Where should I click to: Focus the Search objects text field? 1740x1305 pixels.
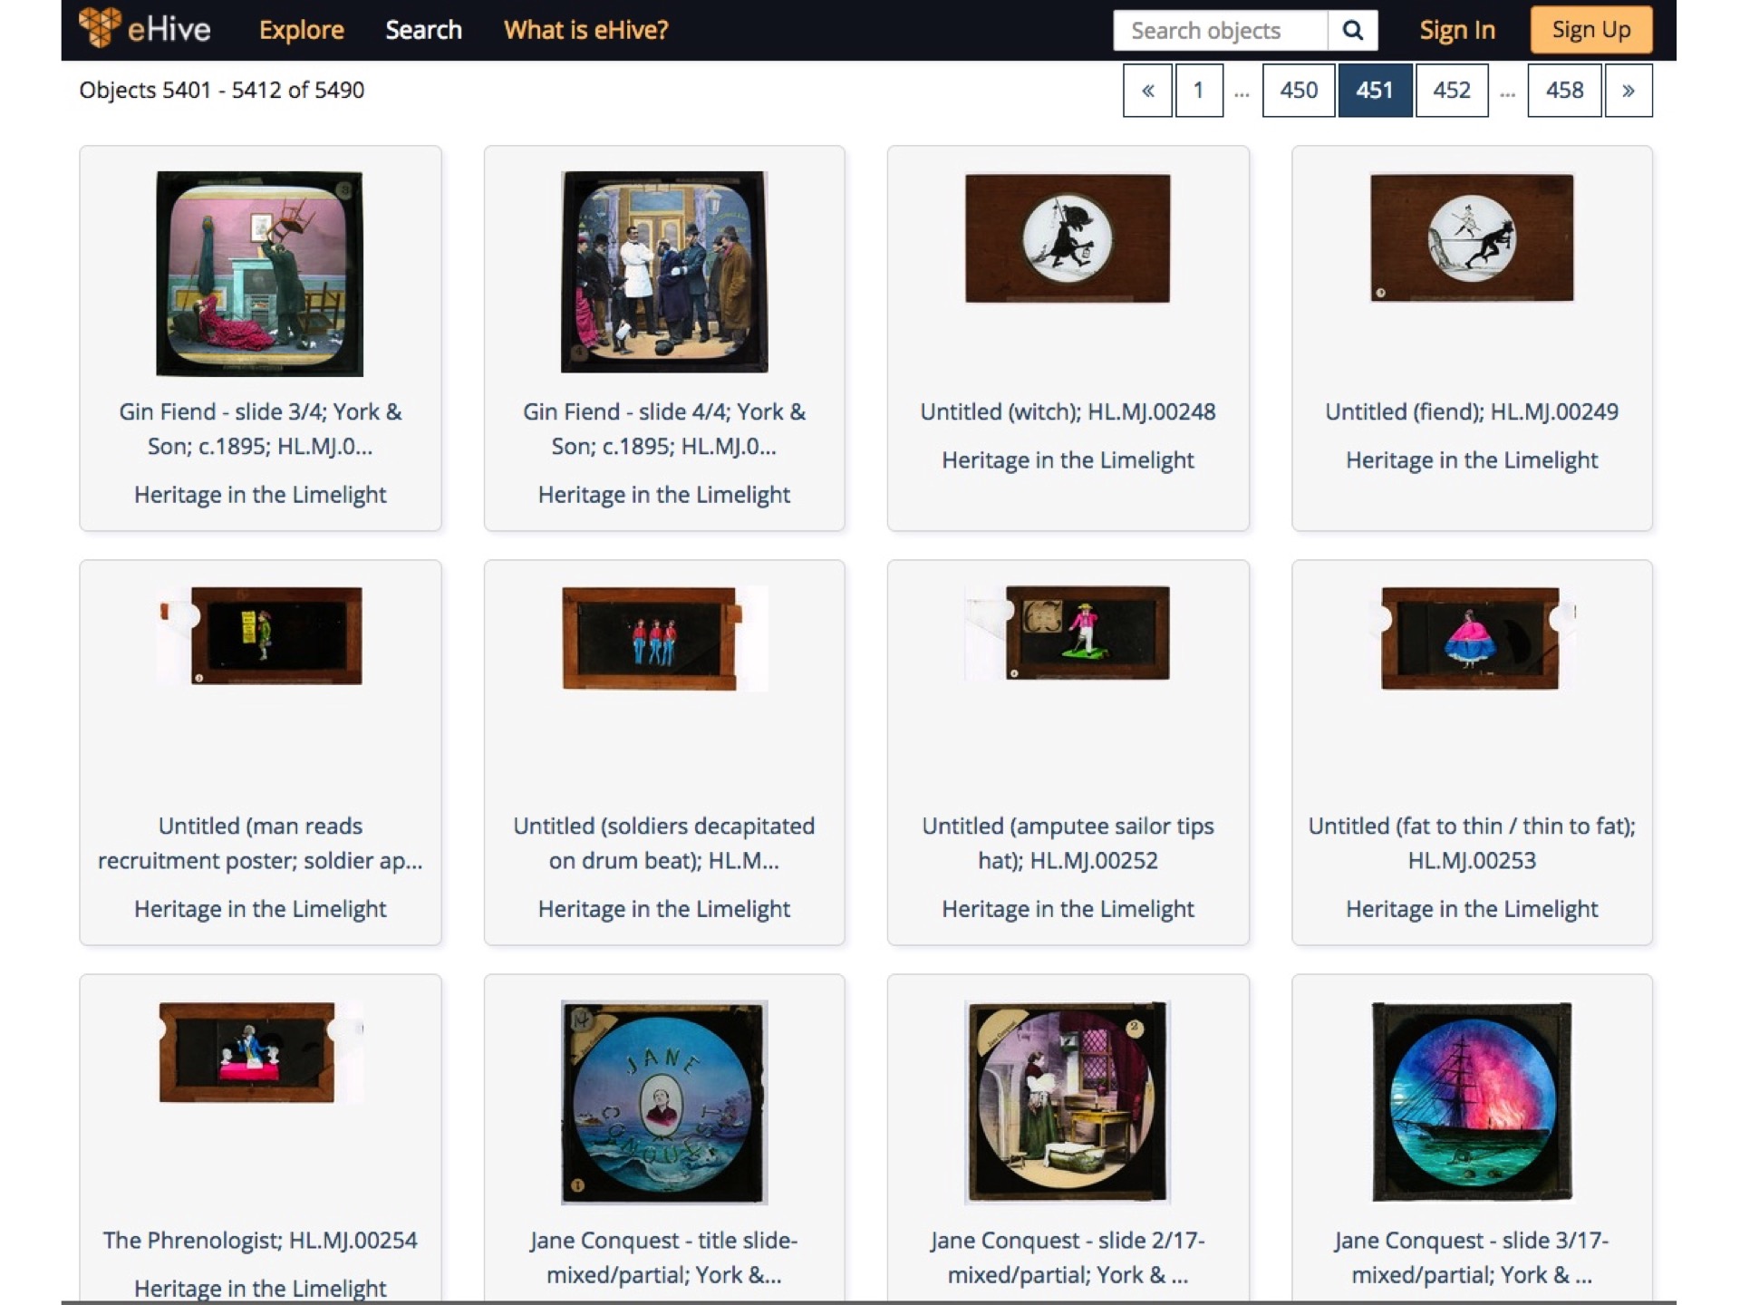tap(1220, 31)
